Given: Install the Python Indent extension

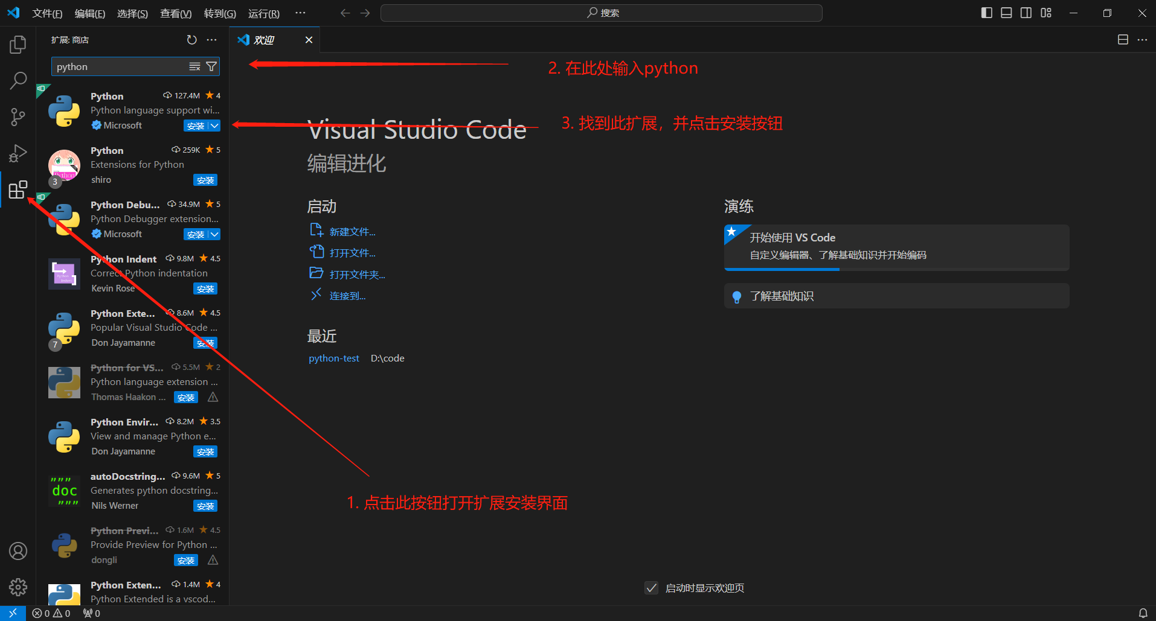Looking at the screenshot, I should pyautogui.click(x=205, y=288).
